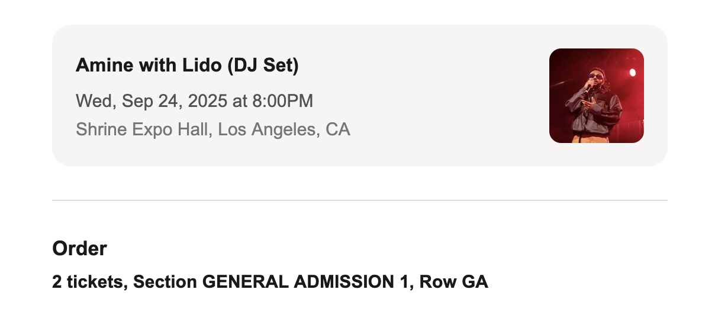Click the (DJ Set) text in title

263,65
